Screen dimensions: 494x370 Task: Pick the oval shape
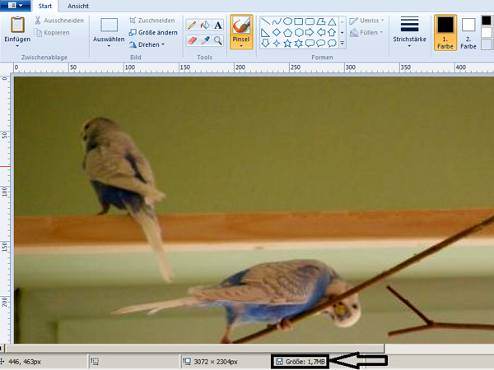click(x=287, y=21)
